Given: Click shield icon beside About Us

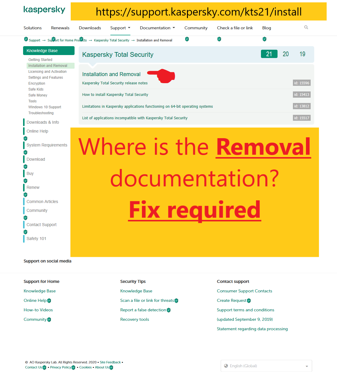Looking at the screenshot, I should tap(111, 368).
